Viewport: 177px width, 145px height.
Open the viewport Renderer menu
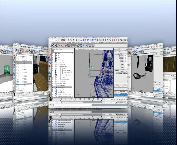[92, 49]
